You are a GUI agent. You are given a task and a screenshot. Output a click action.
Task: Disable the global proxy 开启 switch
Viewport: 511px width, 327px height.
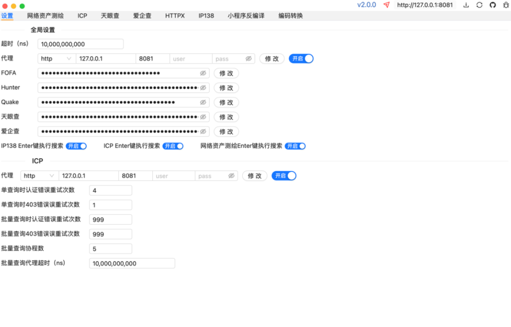(301, 58)
